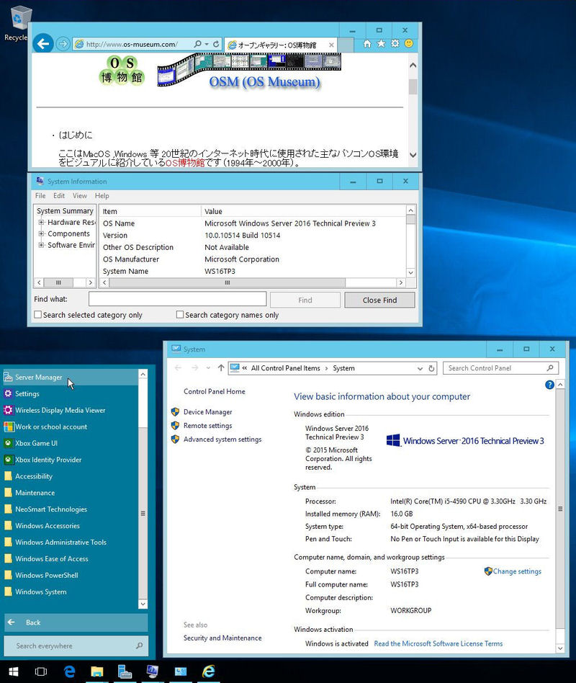This screenshot has width=576, height=683.
Task: Click the Up arrow in System window navigation
Action: click(x=221, y=368)
